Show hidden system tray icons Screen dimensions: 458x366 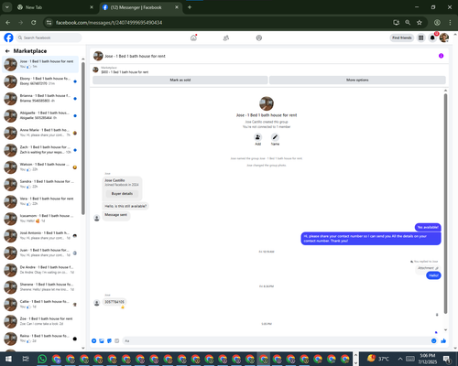click(400, 359)
